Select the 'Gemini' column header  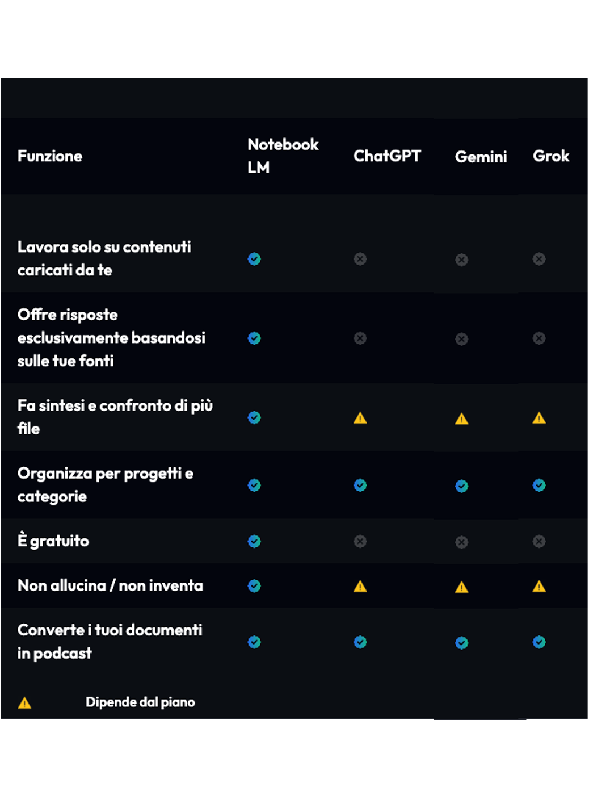point(481,157)
